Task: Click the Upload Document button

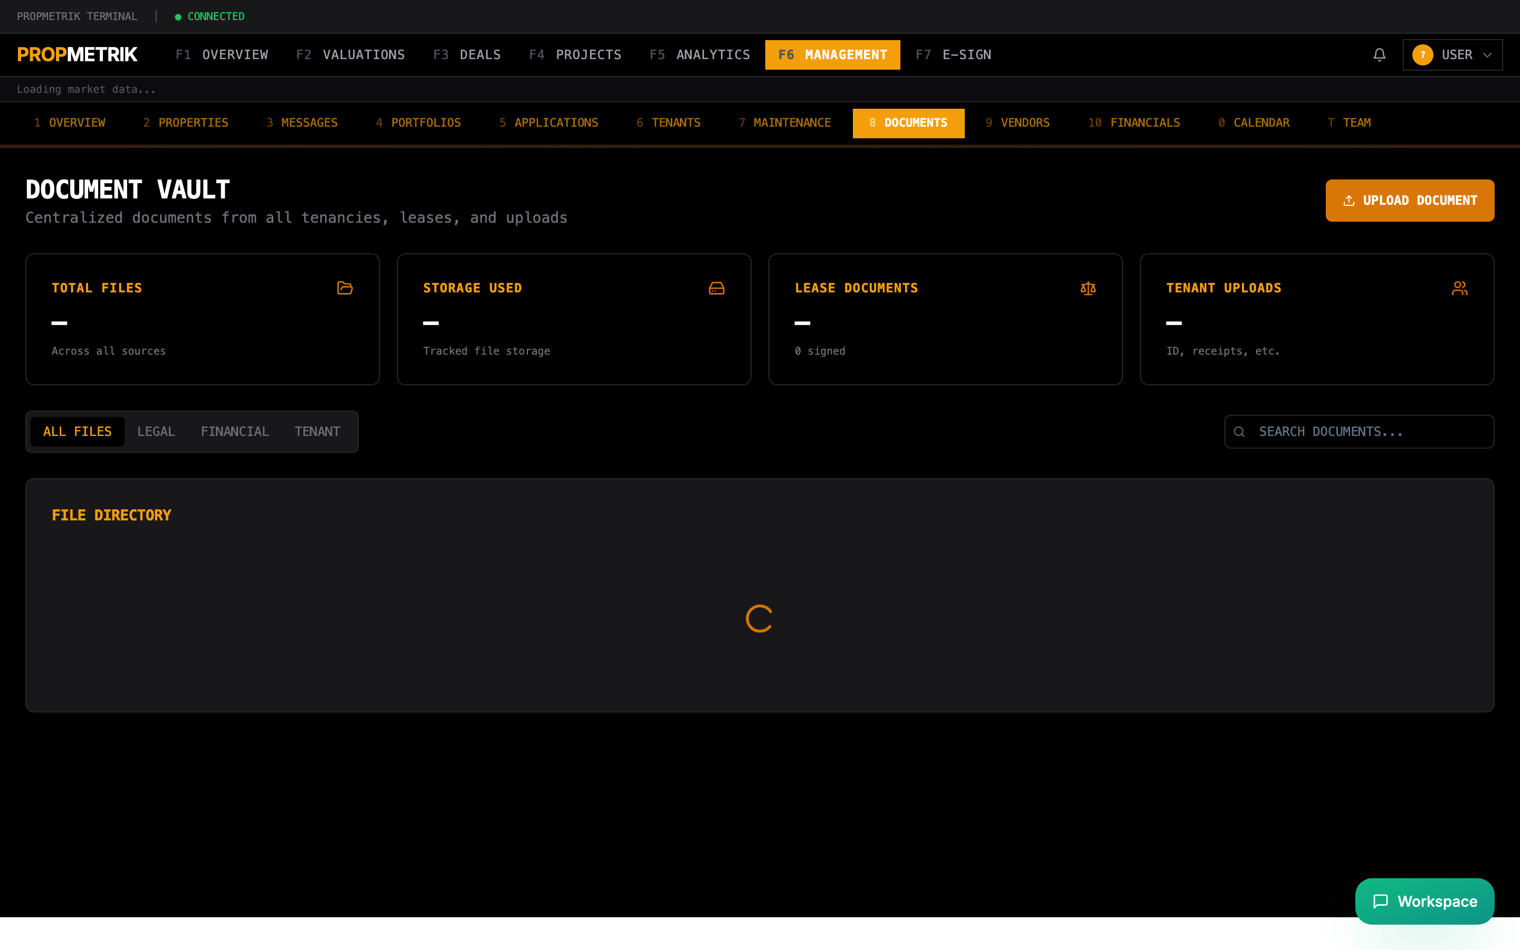Action: point(1410,201)
